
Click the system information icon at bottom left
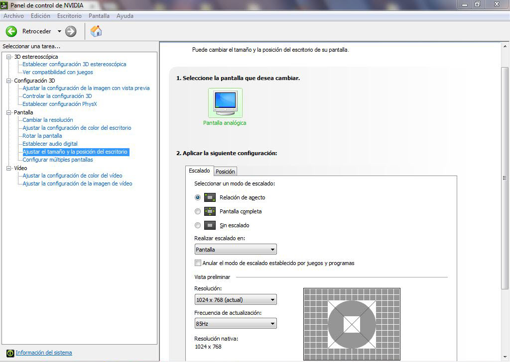[x=10, y=353]
